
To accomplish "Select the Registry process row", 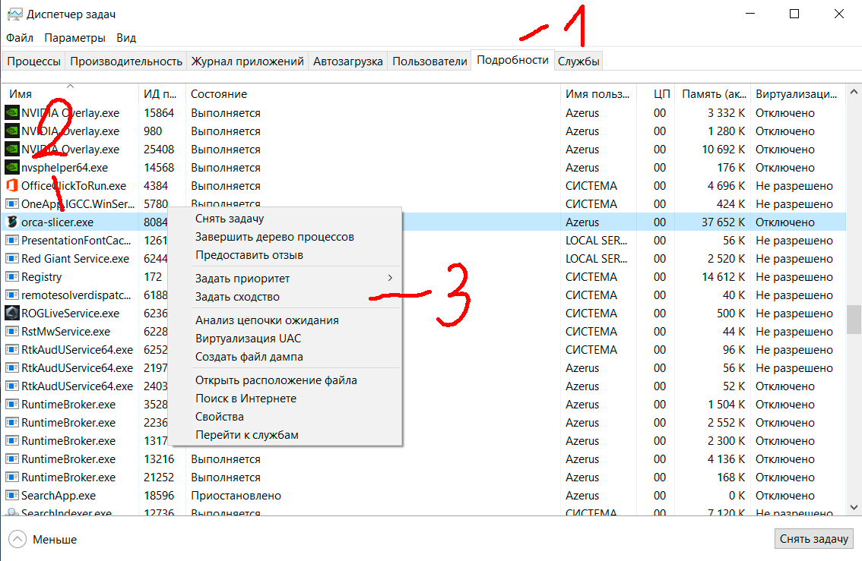I will [x=424, y=276].
